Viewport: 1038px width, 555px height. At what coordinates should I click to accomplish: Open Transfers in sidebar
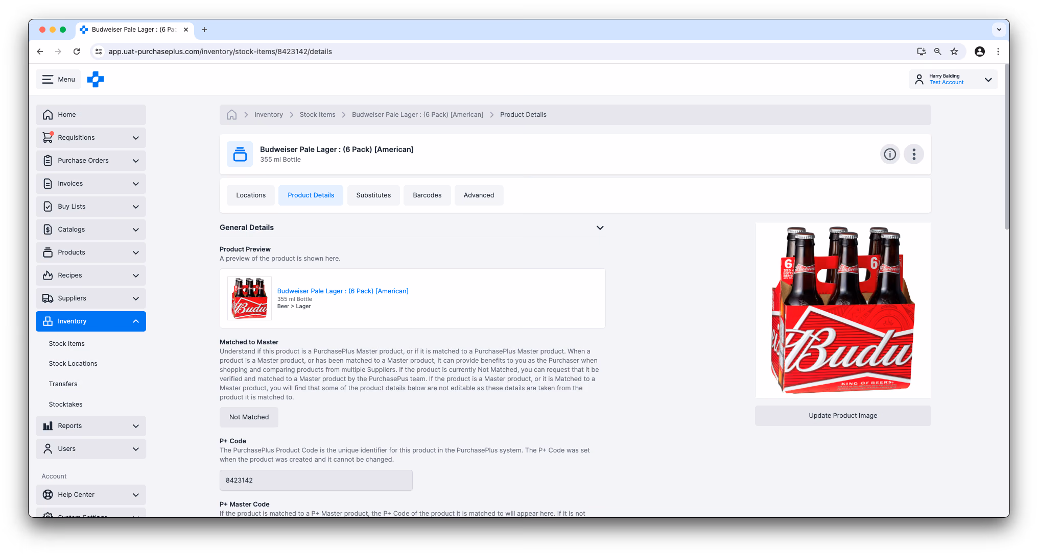[x=63, y=384]
